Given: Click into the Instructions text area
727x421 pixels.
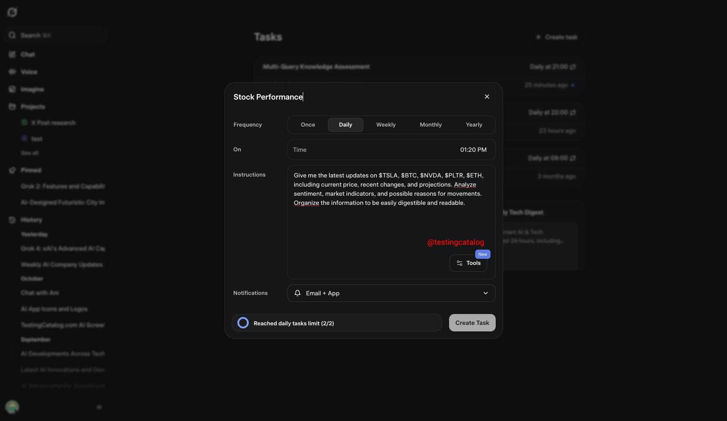Looking at the screenshot, I should pos(391,222).
